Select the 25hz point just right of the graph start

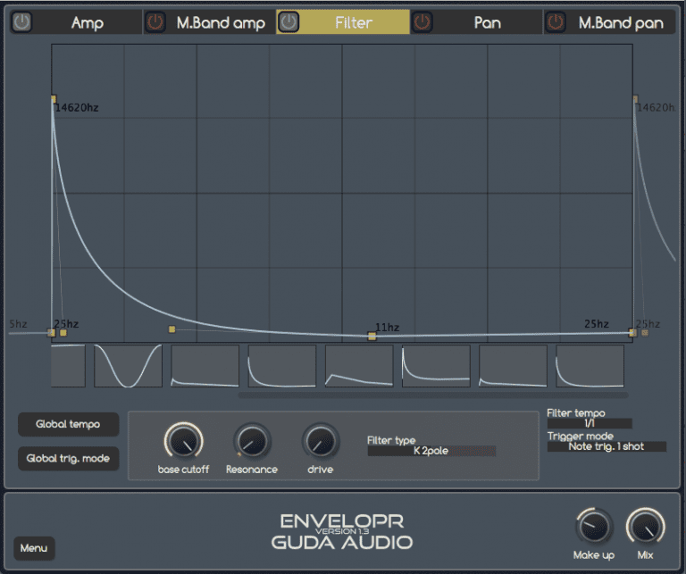[63, 333]
